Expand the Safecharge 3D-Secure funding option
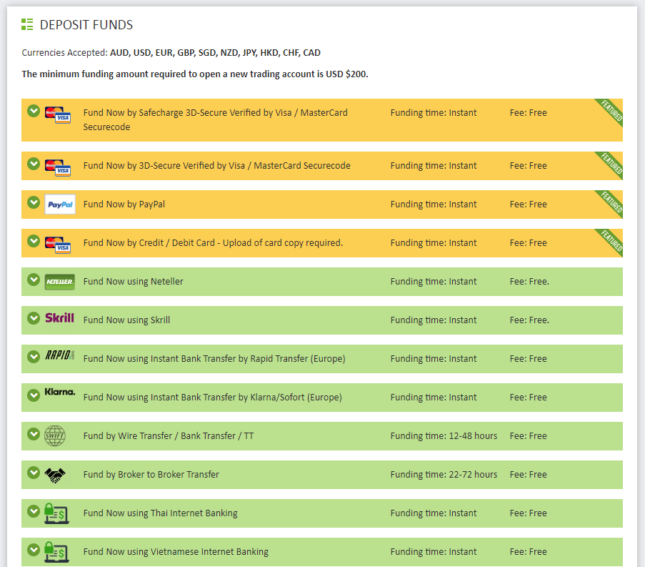 click(33, 111)
